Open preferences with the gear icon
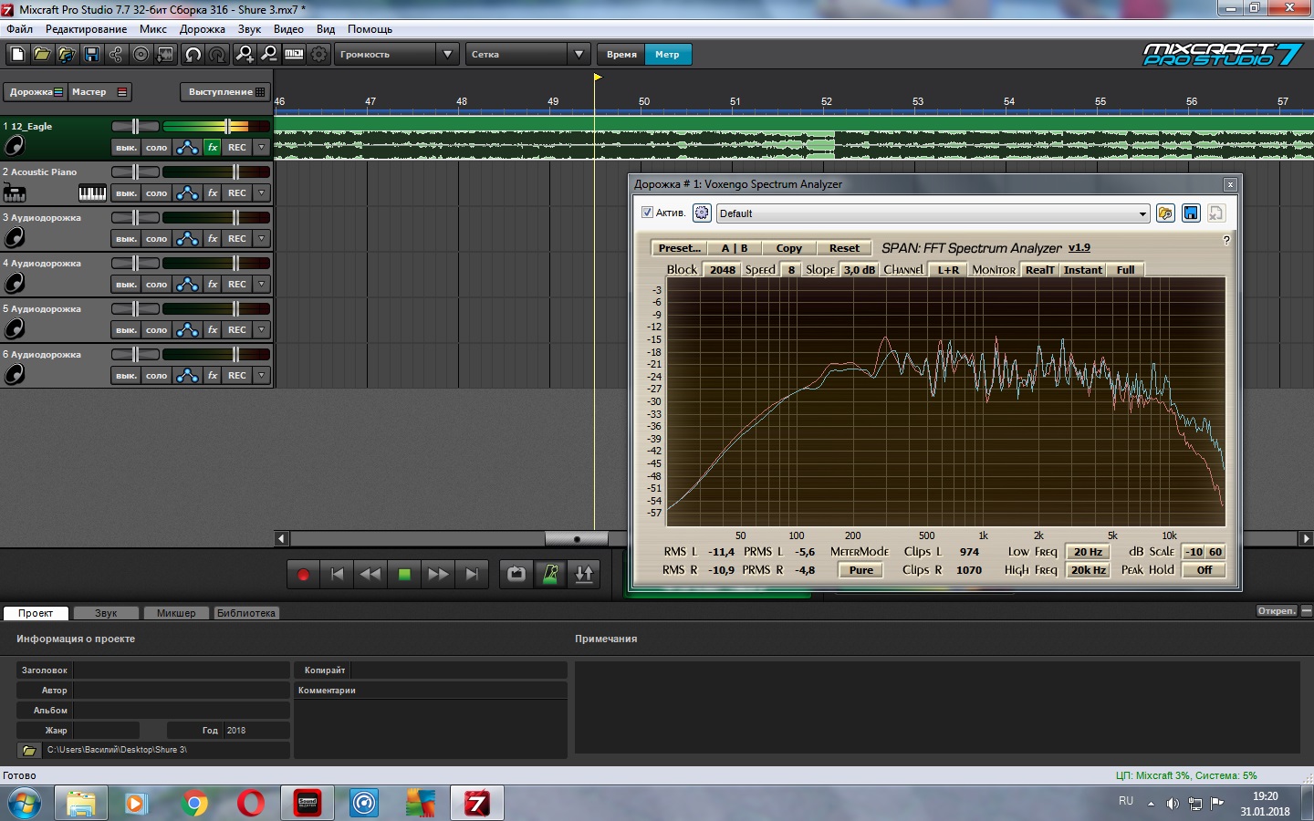Viewport: 1314px width, 821px height. click(x=318, y=55)
